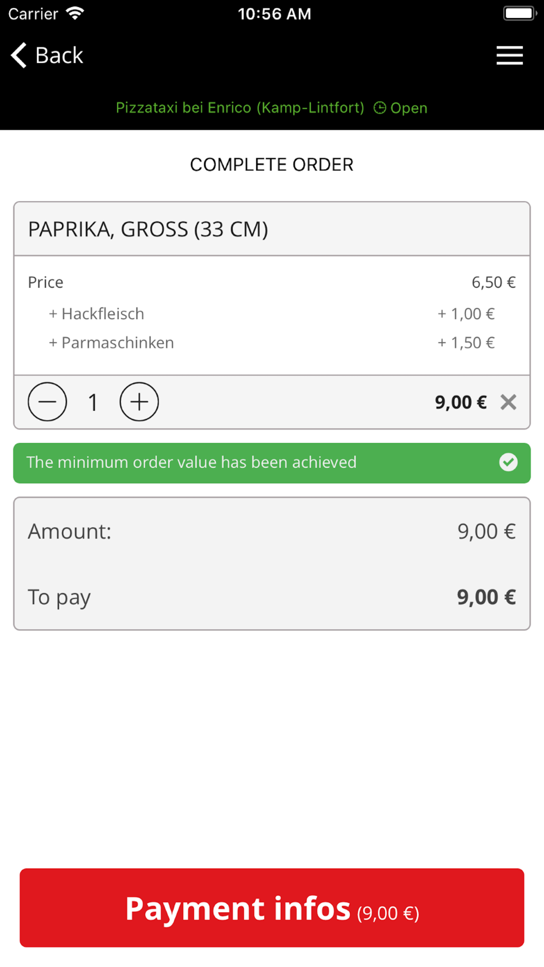Tap the green checkmark icon
This screenshot has width=544, height=967.
tap(508, 462)
